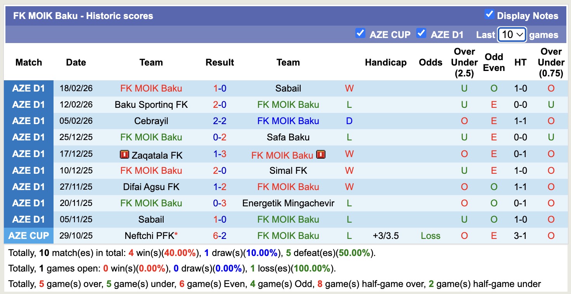Uncheck the AZE CUP filter checkbox
Image resolution: width=571 pixels, height=294 pixels.
pyautogui.click(x=360, y=33)
